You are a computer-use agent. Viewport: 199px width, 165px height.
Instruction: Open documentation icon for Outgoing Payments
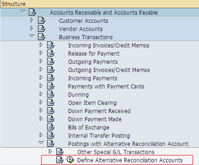click(x=51, y=62)
